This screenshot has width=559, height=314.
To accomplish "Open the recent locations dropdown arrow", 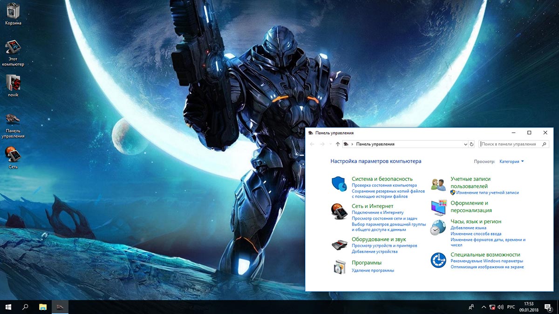I will [330, 144].
